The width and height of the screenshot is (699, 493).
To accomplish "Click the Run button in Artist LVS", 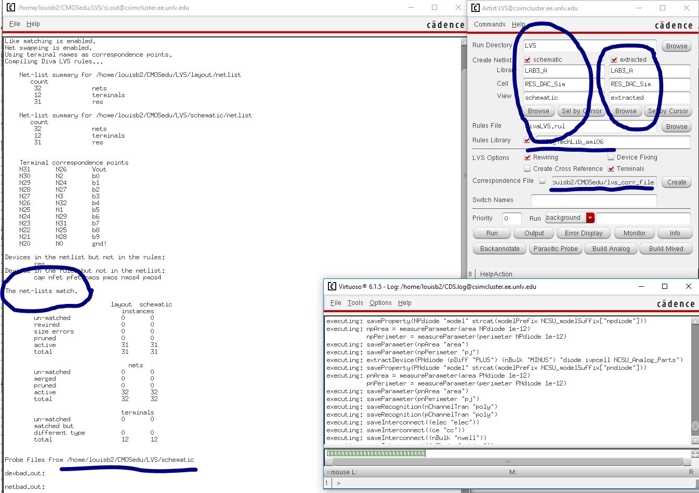I will (492, 233).
